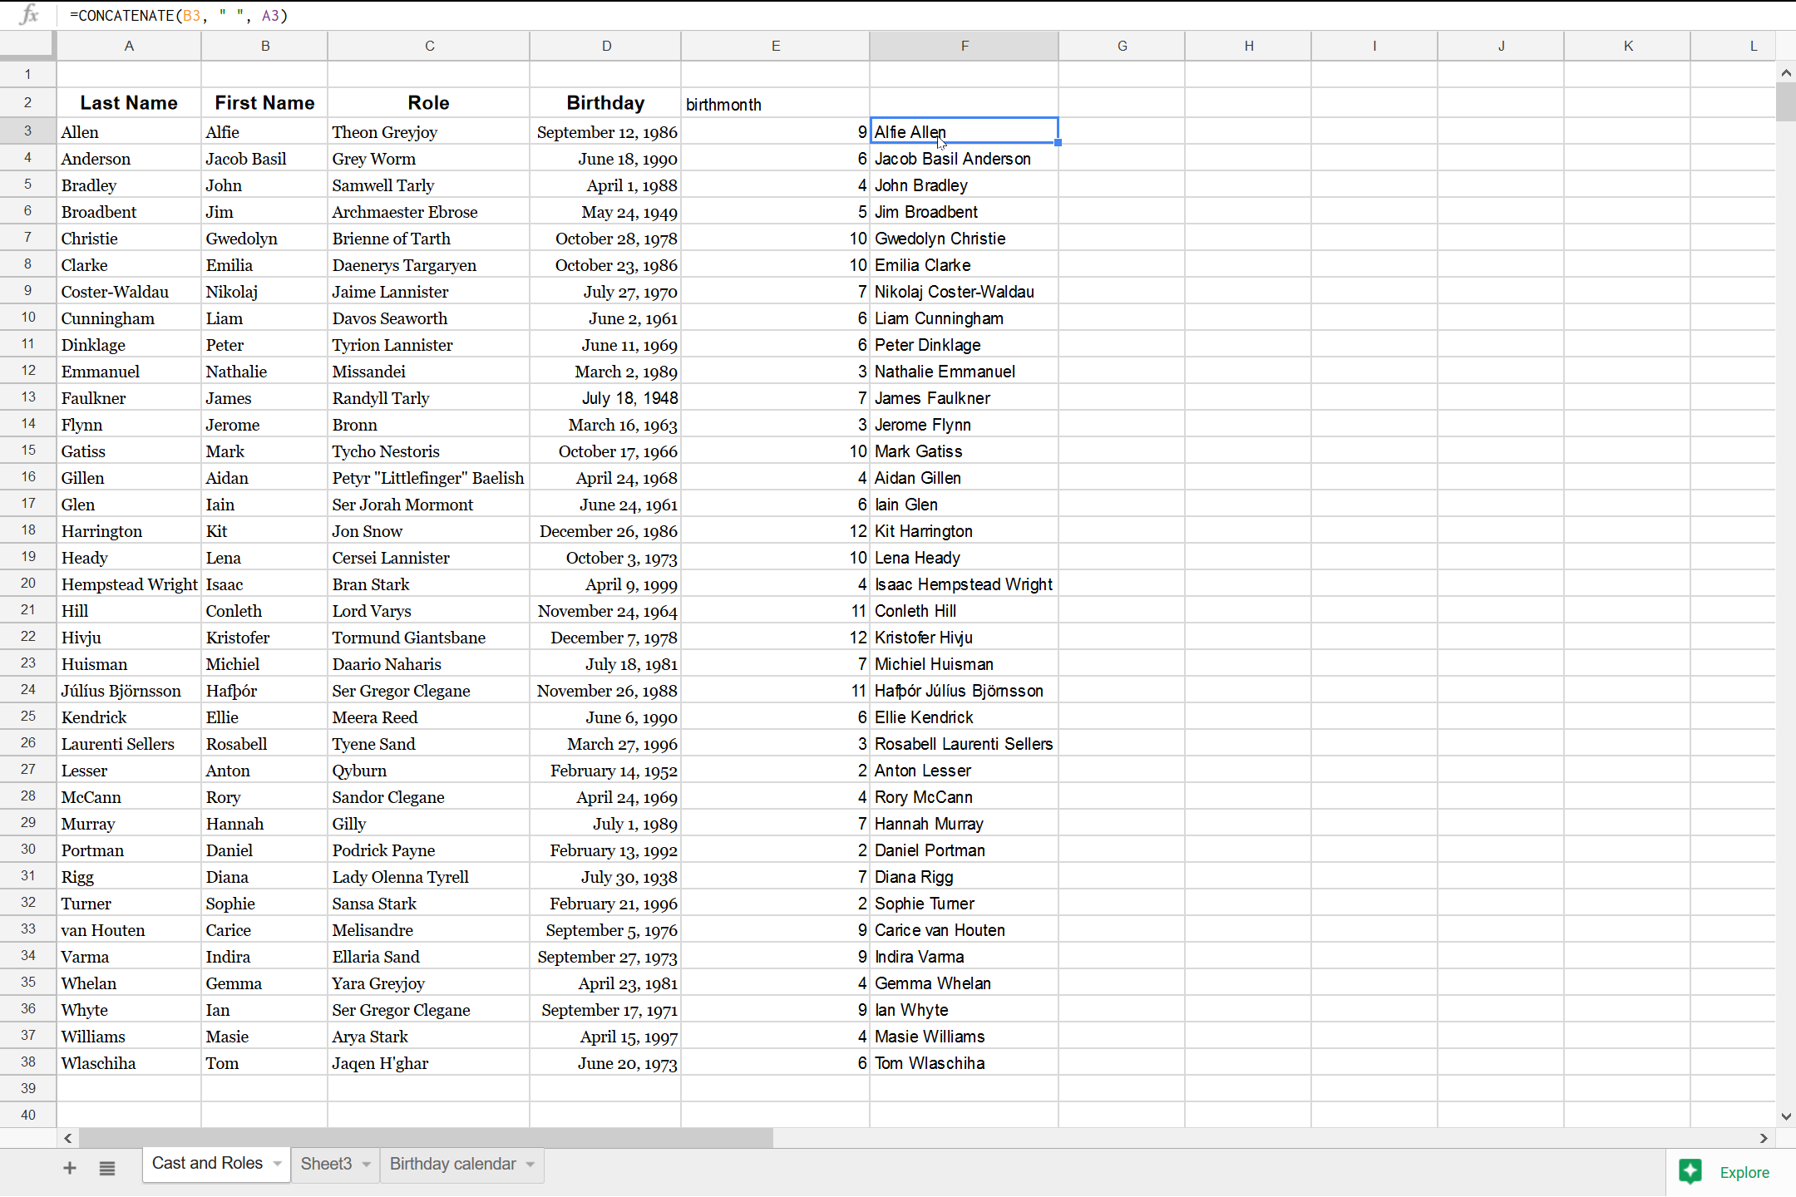Open the all-sheets list icon
Screen dimensions: 1796x1197
[107, 1167]
